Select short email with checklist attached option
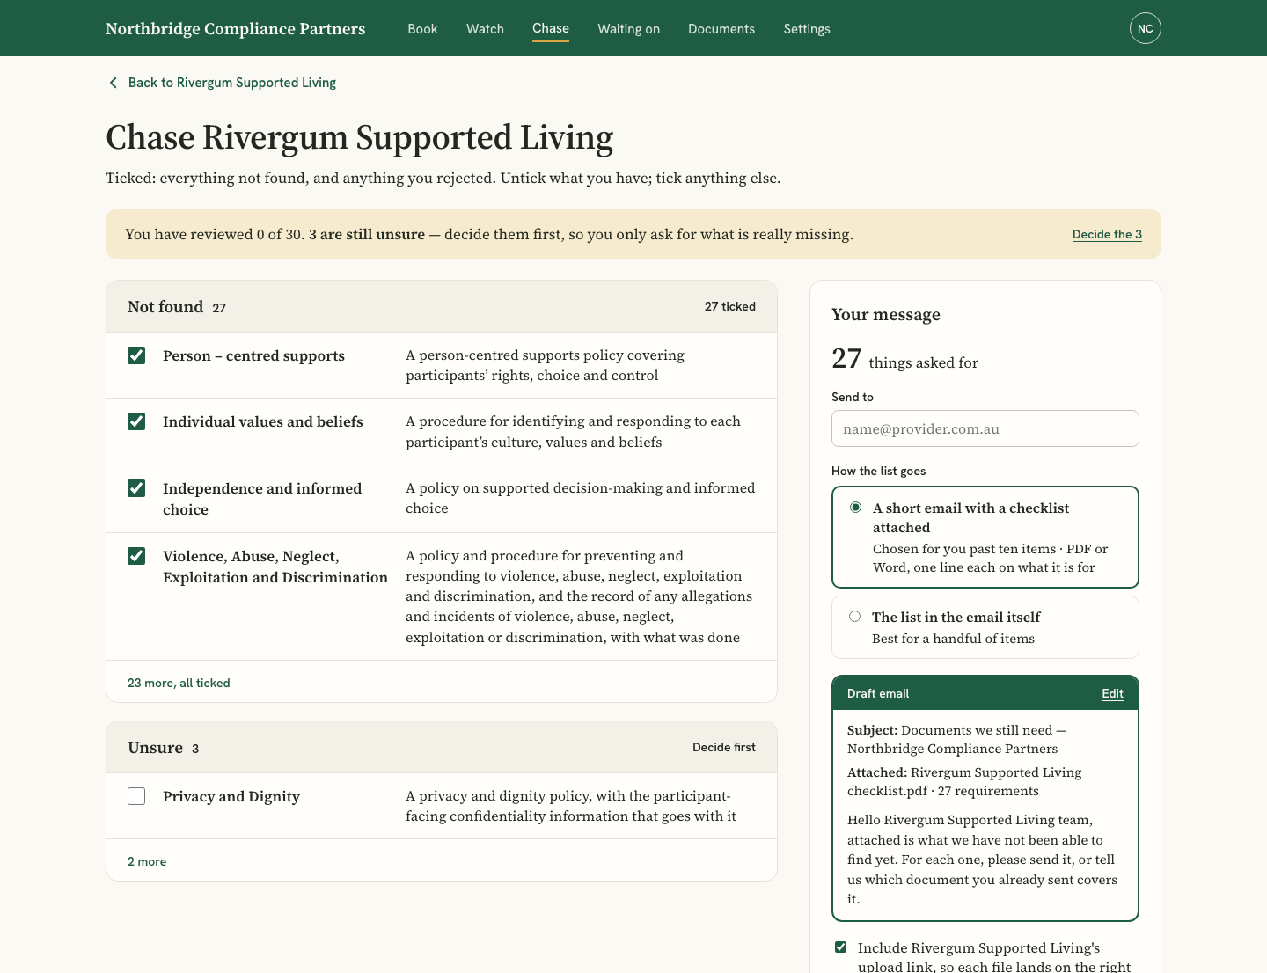This screenshot has height=973, width=1267. [x=985, y=537]
